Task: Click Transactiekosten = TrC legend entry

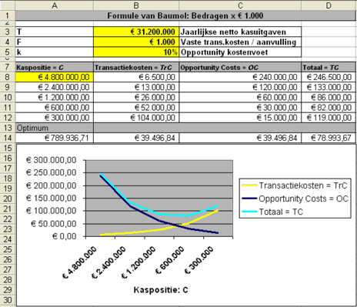Action: (295, 185)
